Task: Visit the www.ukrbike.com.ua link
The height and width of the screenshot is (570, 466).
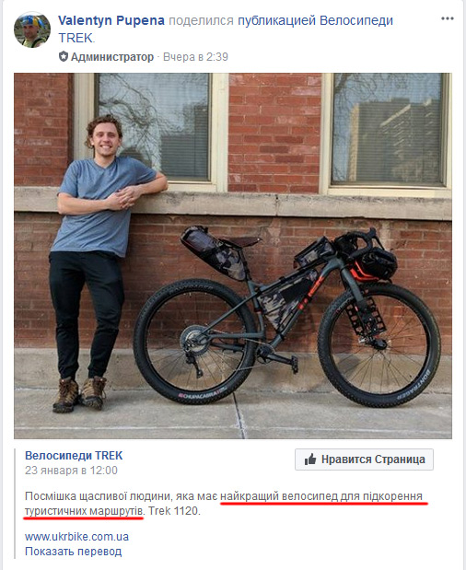Action: [x=76, y=537]
